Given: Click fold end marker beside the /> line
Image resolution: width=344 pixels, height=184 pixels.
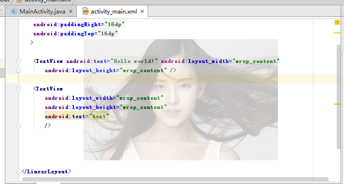Looking at the screenshot, I should click(x=18, y=125).
